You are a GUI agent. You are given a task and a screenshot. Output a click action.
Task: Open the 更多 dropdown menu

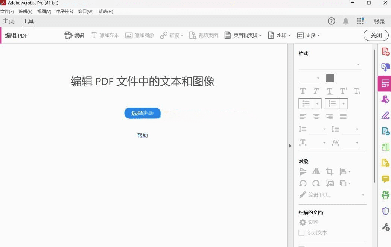308,35
